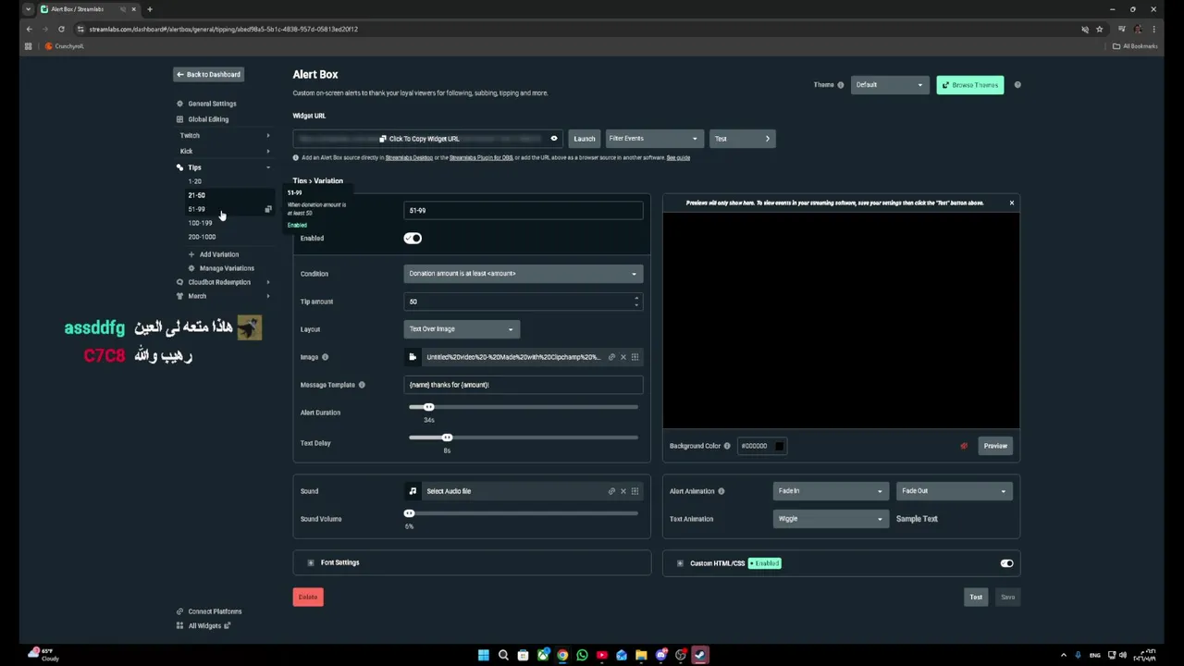The height and width of the screenshot is (666, 1184).
Task: Click the Browse Themes button
Action: pos(970,85)
